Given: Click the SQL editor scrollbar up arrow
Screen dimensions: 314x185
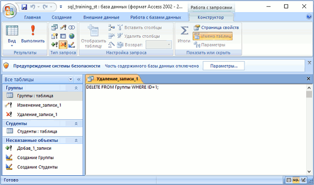Looking at the screenshot, I should coord(309,88).
